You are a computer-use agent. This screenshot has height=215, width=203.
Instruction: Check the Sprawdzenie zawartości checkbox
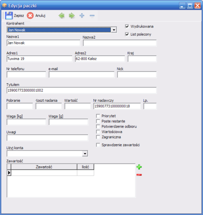click(98, 145)
